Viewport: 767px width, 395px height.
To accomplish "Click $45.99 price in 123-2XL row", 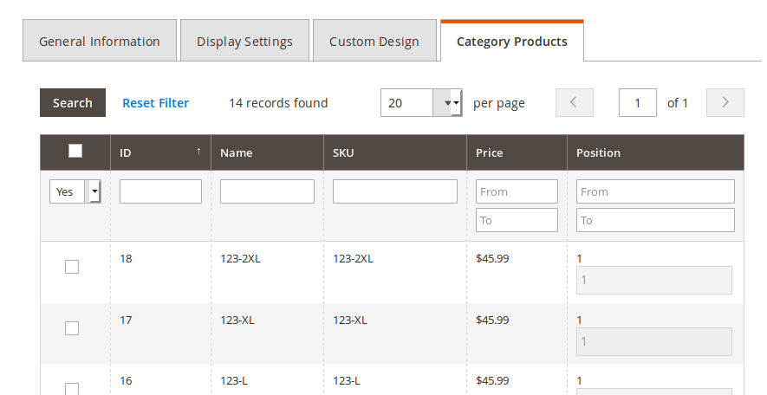I will pos(492,259).
